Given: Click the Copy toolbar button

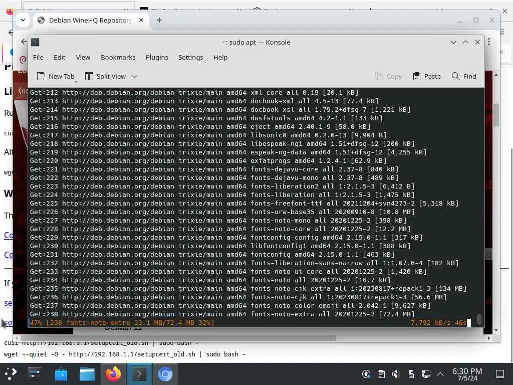Looking at the screenshot, I should [x=388, y=76].
